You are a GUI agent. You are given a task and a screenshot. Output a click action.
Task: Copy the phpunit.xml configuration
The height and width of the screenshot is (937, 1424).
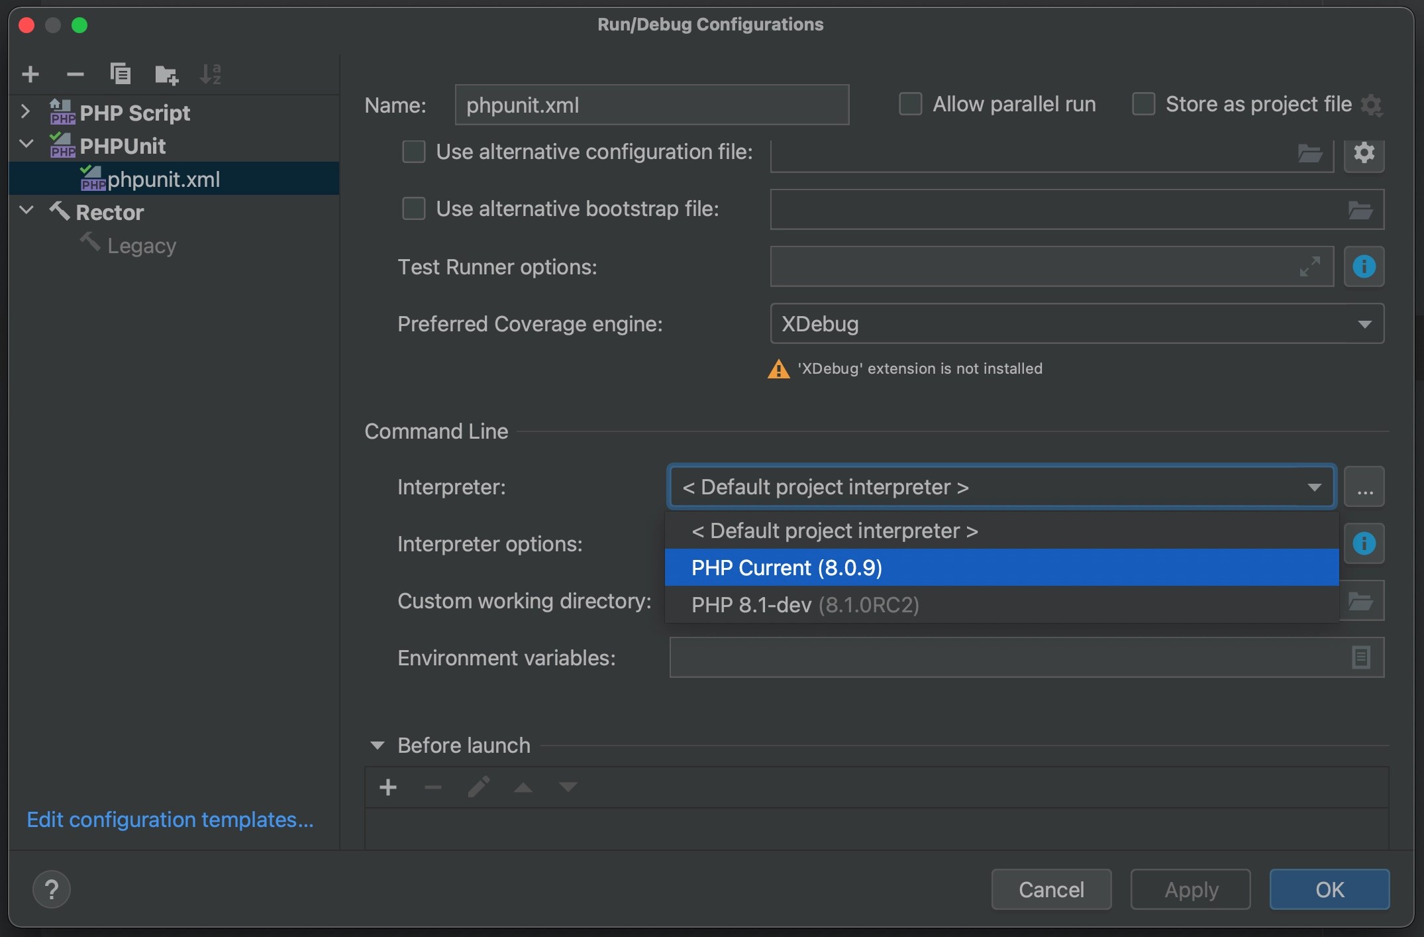tap(121, 74)
